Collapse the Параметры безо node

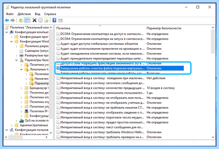(x=16, y=60)
